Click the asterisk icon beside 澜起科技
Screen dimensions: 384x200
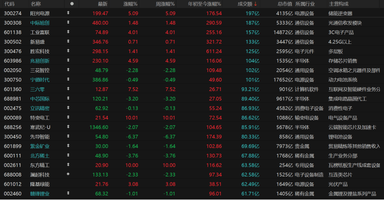point(68,175)
